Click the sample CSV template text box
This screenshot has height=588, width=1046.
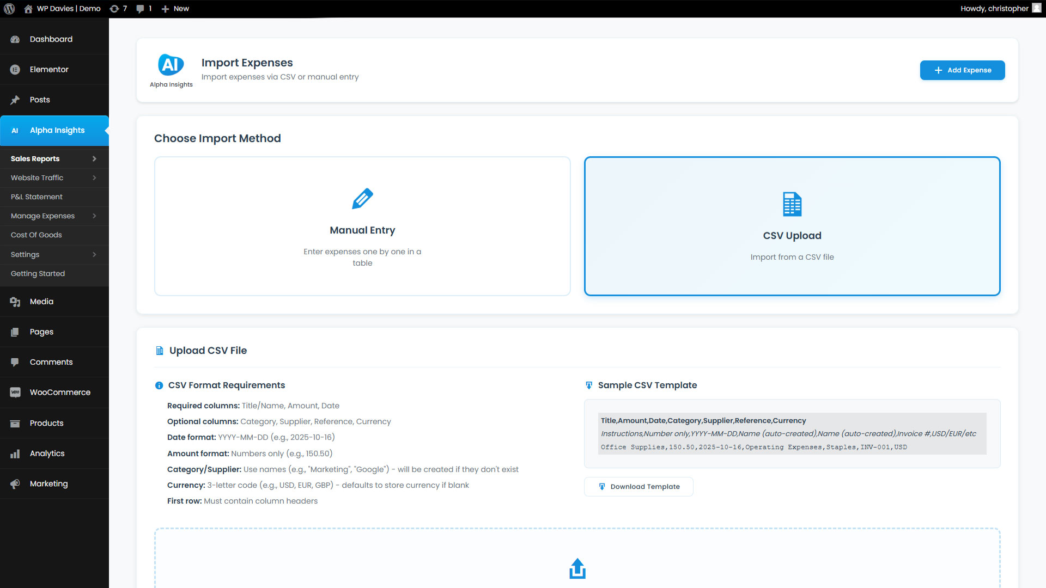tap(792, 433)
